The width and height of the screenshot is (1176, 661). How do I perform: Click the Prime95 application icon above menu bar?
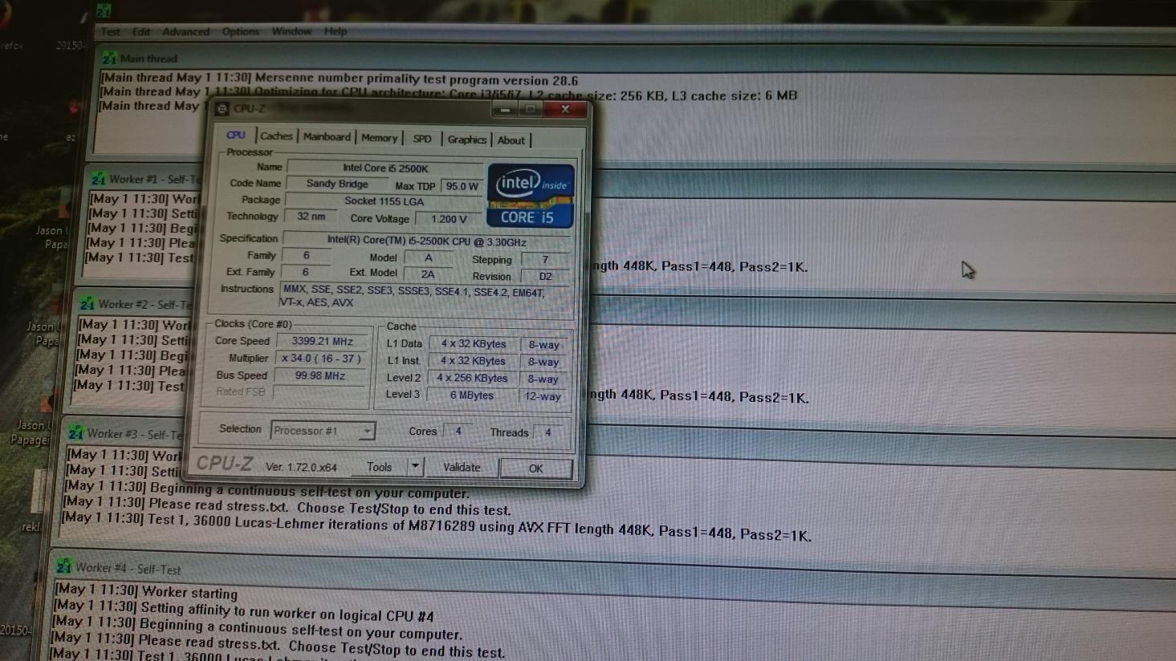coord(104,10)
